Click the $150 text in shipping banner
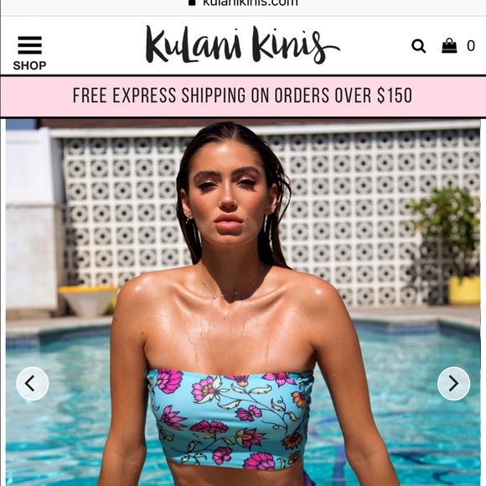The height and width of the screenshot is (486, 486). tap(395, 96)
